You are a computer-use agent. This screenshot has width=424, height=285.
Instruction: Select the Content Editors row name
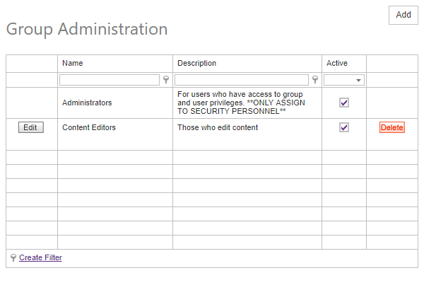coord(89,127)
